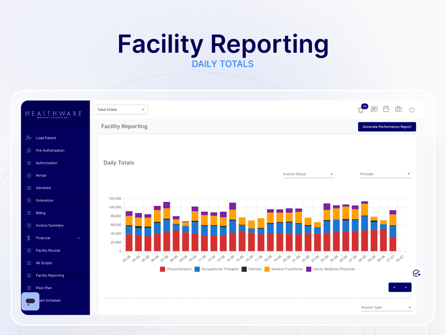Click the dollar icon beside Financial

pos(29,238)
